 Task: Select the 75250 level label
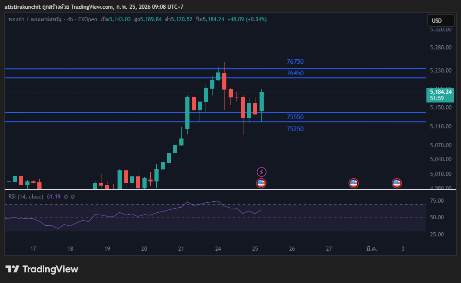pyautogui.click(x=295, y=129)
